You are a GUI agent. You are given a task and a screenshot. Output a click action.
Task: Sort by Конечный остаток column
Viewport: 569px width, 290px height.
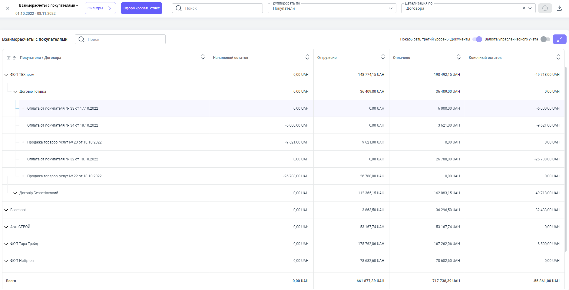pyautogui.click(x=558, y=57)
